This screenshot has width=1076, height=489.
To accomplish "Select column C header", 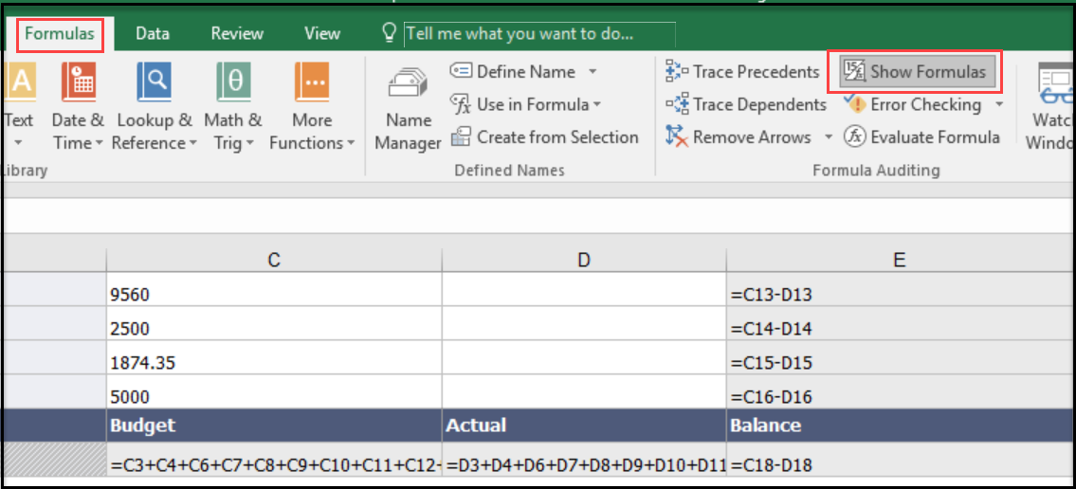I will pos(274,260).
